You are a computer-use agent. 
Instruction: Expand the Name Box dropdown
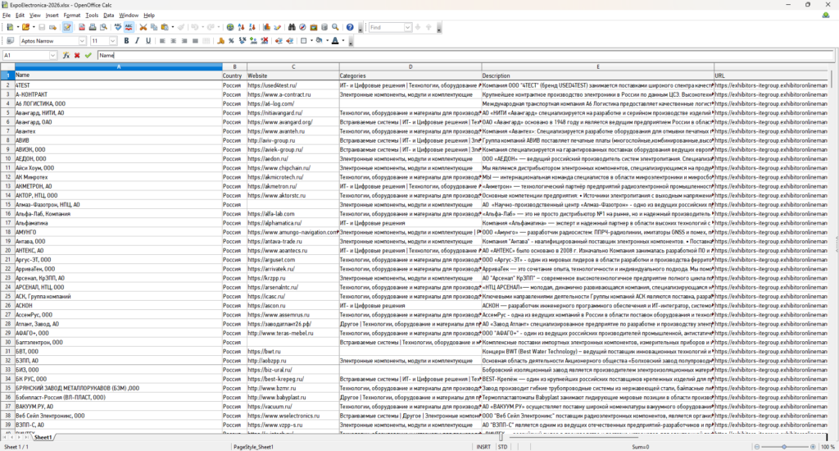[55, 55]
